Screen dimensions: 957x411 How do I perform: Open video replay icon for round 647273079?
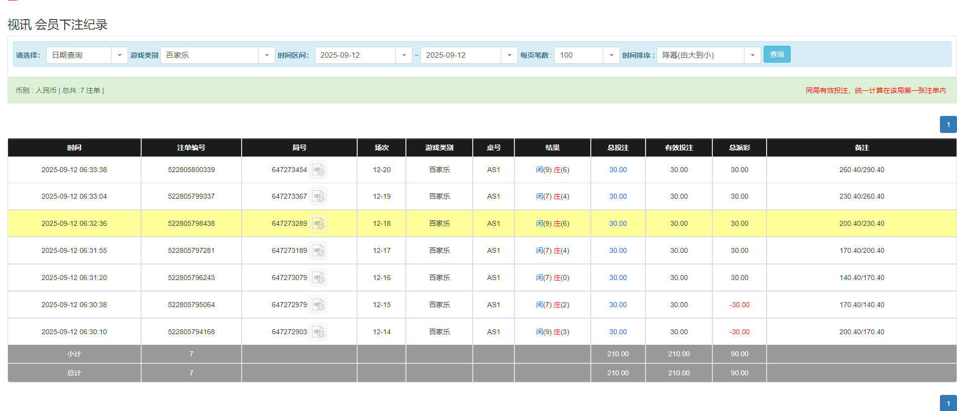pos(318,278)
